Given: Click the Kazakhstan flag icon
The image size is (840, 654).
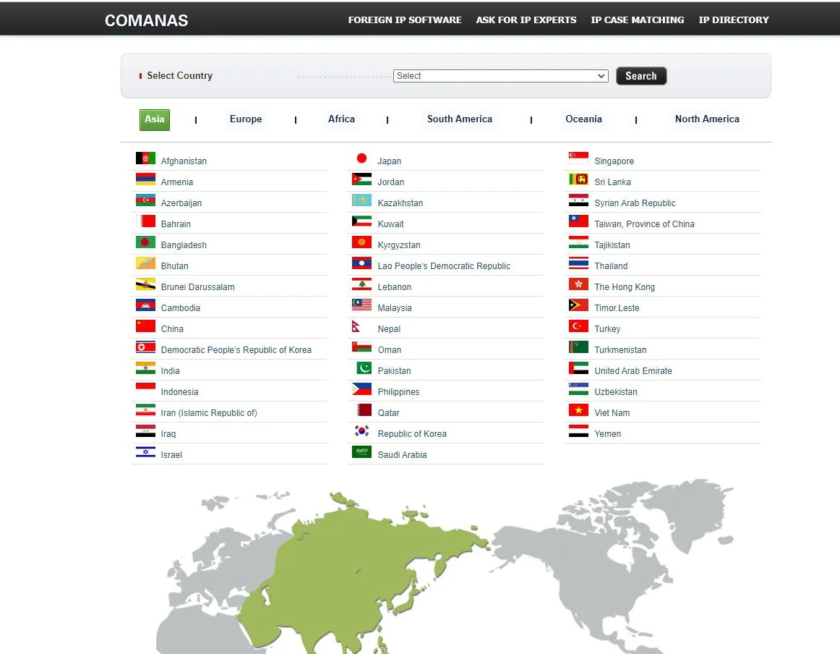Looking at the screenshot, I should point(361,200).
